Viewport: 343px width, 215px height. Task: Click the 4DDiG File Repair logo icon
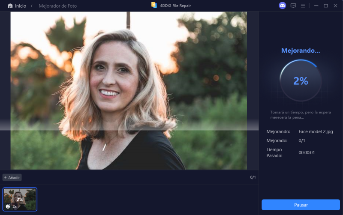pyautogui.click(x=154, y=5)
